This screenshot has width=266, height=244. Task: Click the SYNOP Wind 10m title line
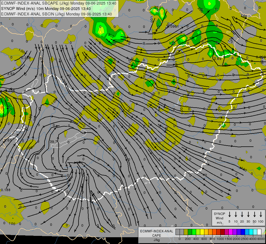pos(46,9)
